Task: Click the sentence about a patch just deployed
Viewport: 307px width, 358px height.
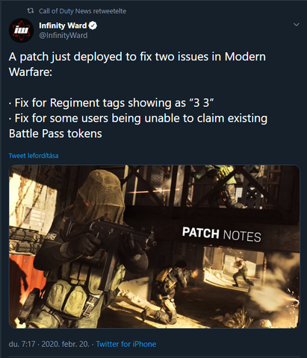Action: pos(137,64)
